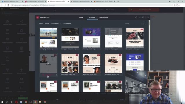The width and height of the screenshot is (185, 104).
Task: Click the library vertical scrollbar
Action: 149,23
